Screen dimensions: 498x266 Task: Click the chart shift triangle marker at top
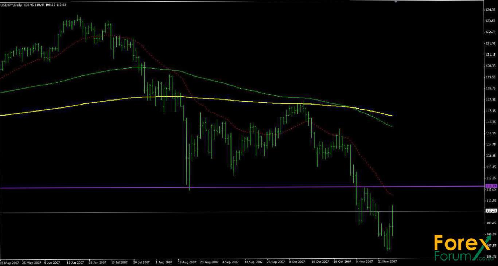[x=396, y=1]
